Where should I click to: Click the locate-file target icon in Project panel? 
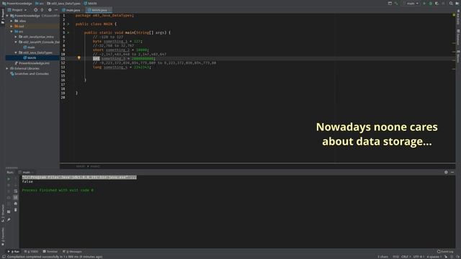[35, 9]
